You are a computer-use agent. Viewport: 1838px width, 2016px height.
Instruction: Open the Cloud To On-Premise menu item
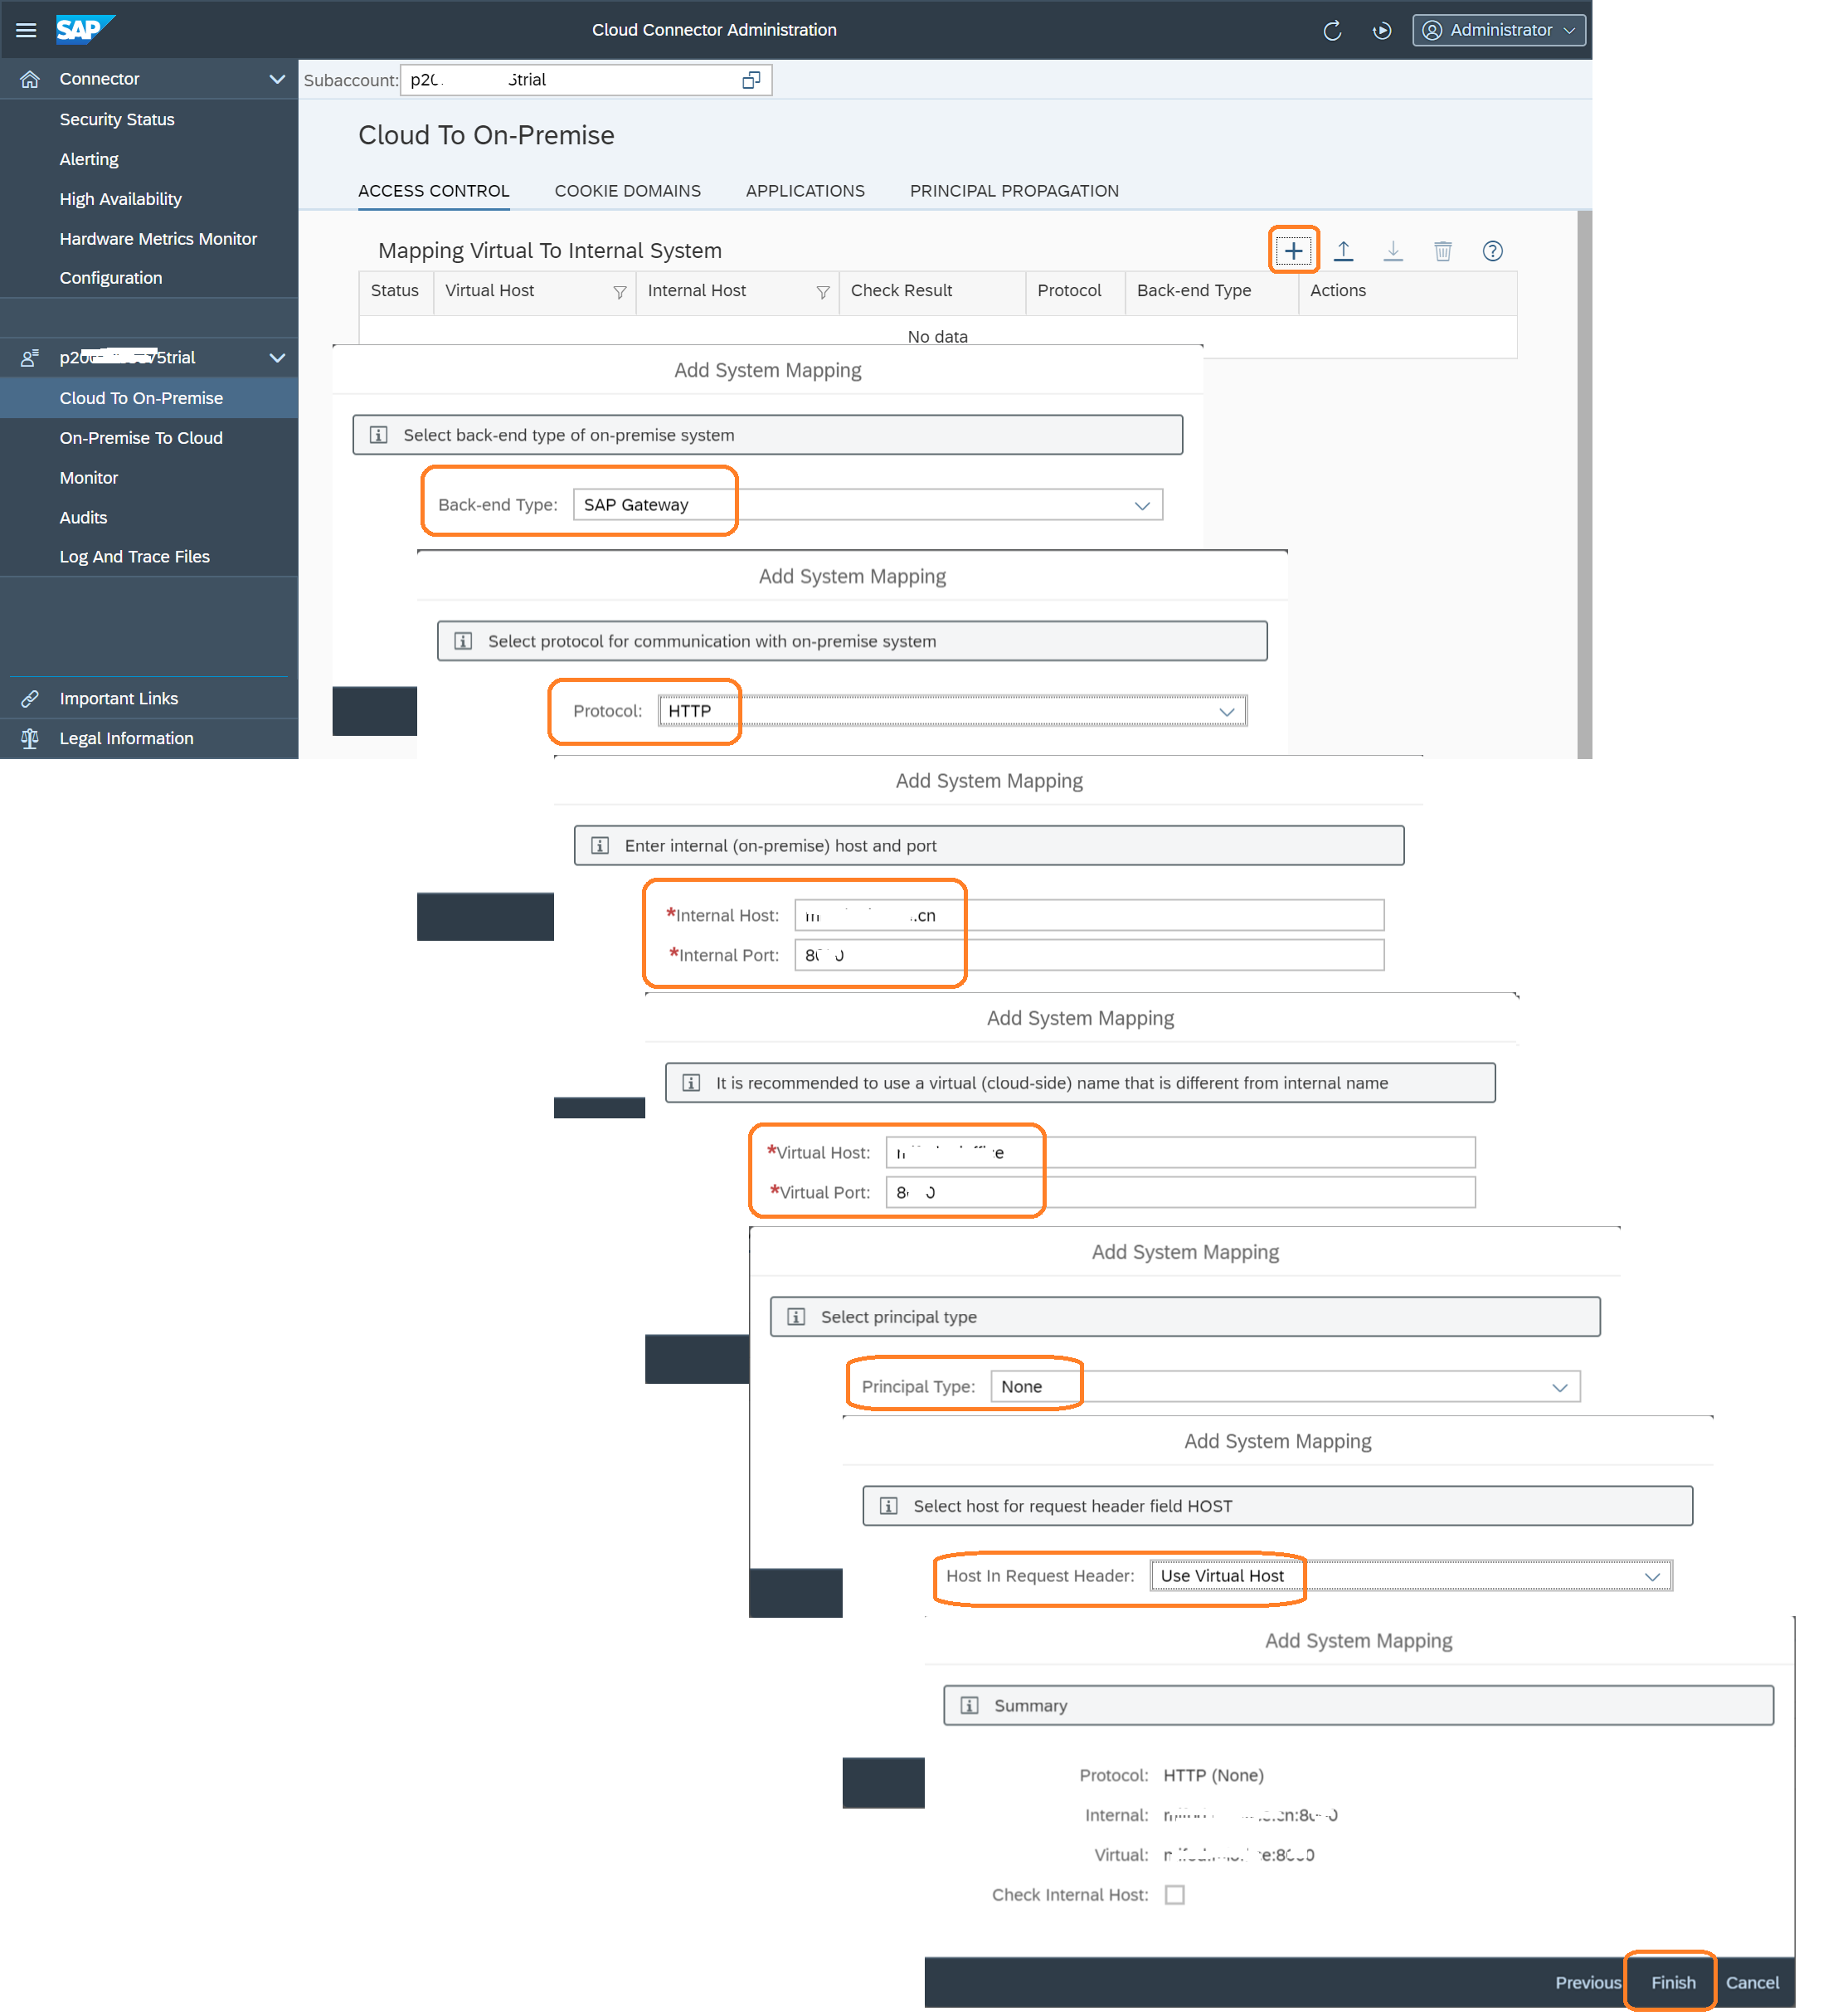tap(142, 397)
